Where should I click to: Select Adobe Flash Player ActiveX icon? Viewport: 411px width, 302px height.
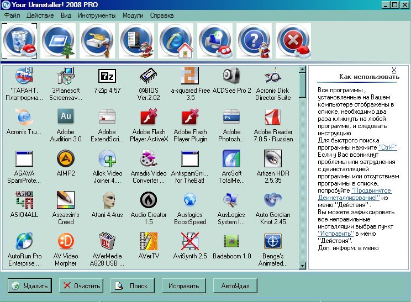149,117
